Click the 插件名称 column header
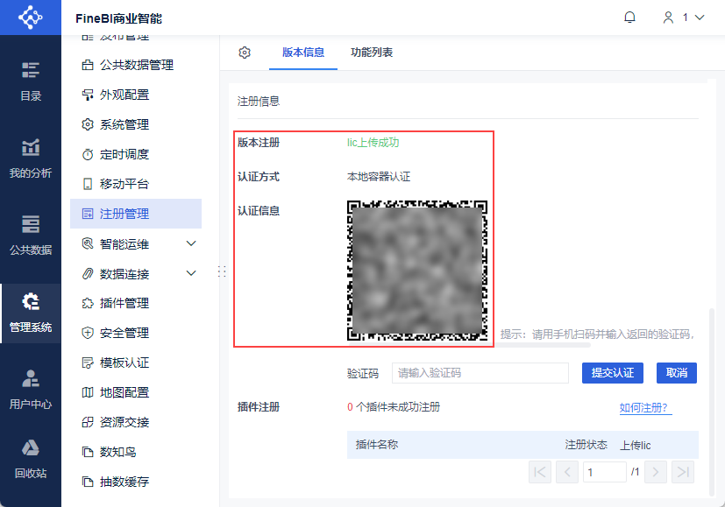 (377, 445)
